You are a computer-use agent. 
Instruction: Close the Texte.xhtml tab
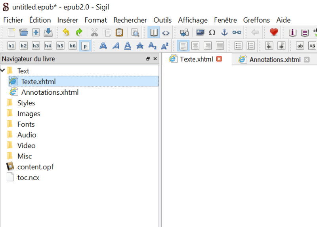point(219,59)
